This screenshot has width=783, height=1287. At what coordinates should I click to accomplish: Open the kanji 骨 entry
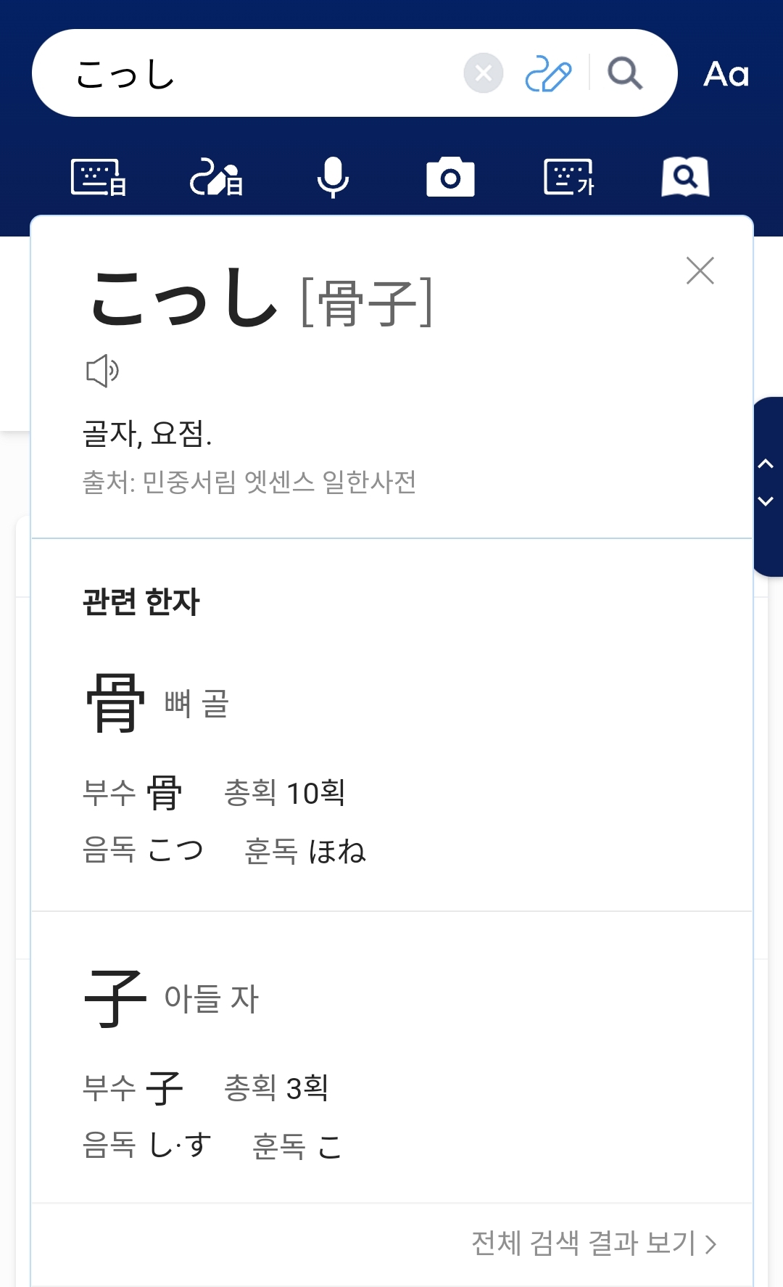pos(116,702)
